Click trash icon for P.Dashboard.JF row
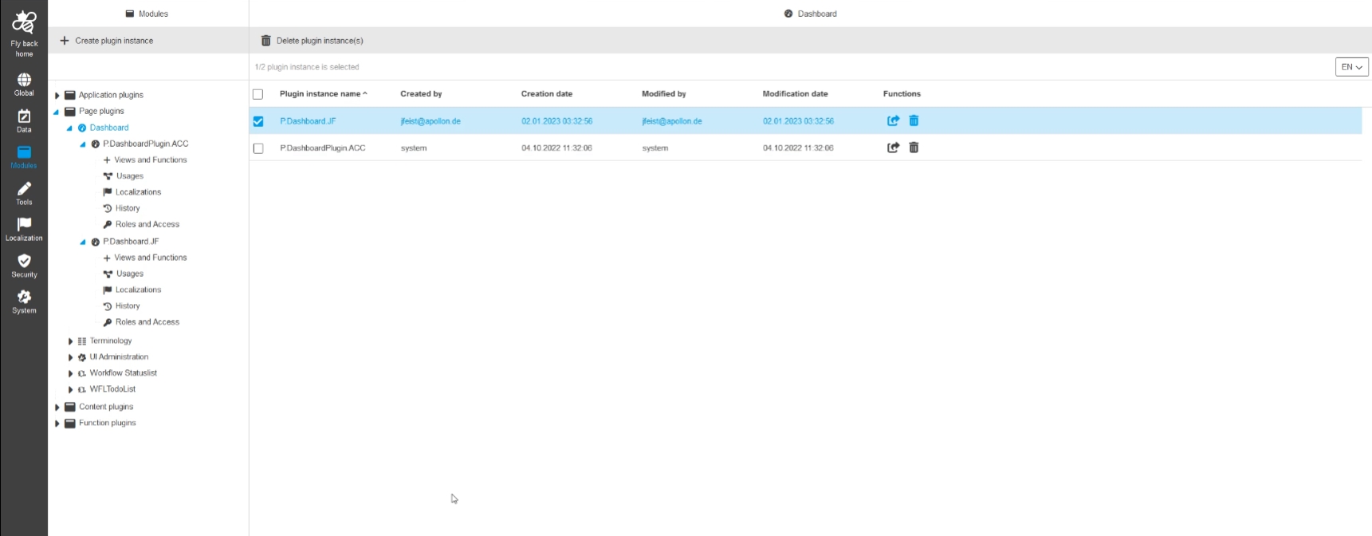This screenshot has width=1372, height=536. (914, 120)
